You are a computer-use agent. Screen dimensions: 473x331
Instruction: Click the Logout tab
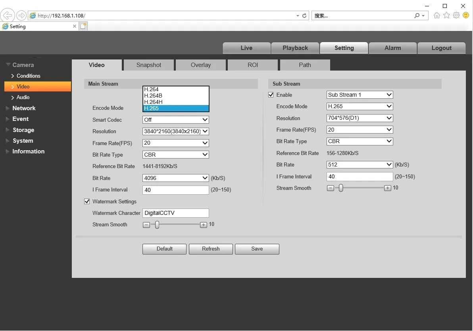click(441, 48)
